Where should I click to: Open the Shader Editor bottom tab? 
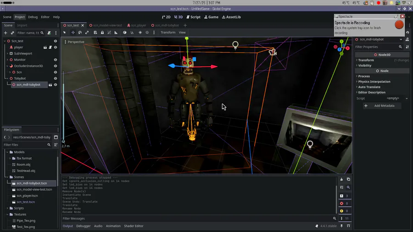134,226
